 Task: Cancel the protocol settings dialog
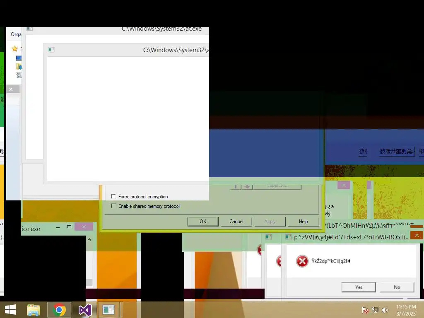pos(236,222)
